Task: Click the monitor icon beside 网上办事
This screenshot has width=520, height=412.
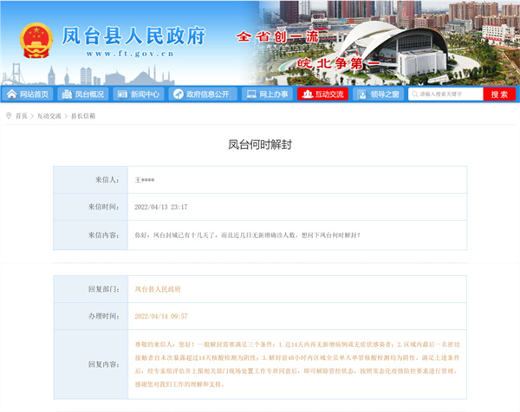Action: coord(251,94)
